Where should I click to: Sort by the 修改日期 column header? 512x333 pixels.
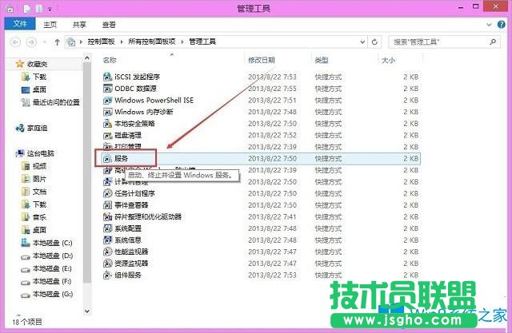262,60
